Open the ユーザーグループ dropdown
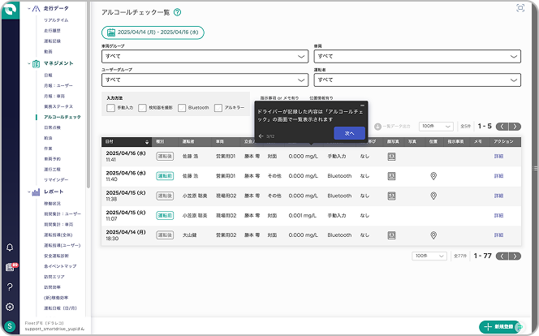Screen dimensions: 539x336 [205, 80]
